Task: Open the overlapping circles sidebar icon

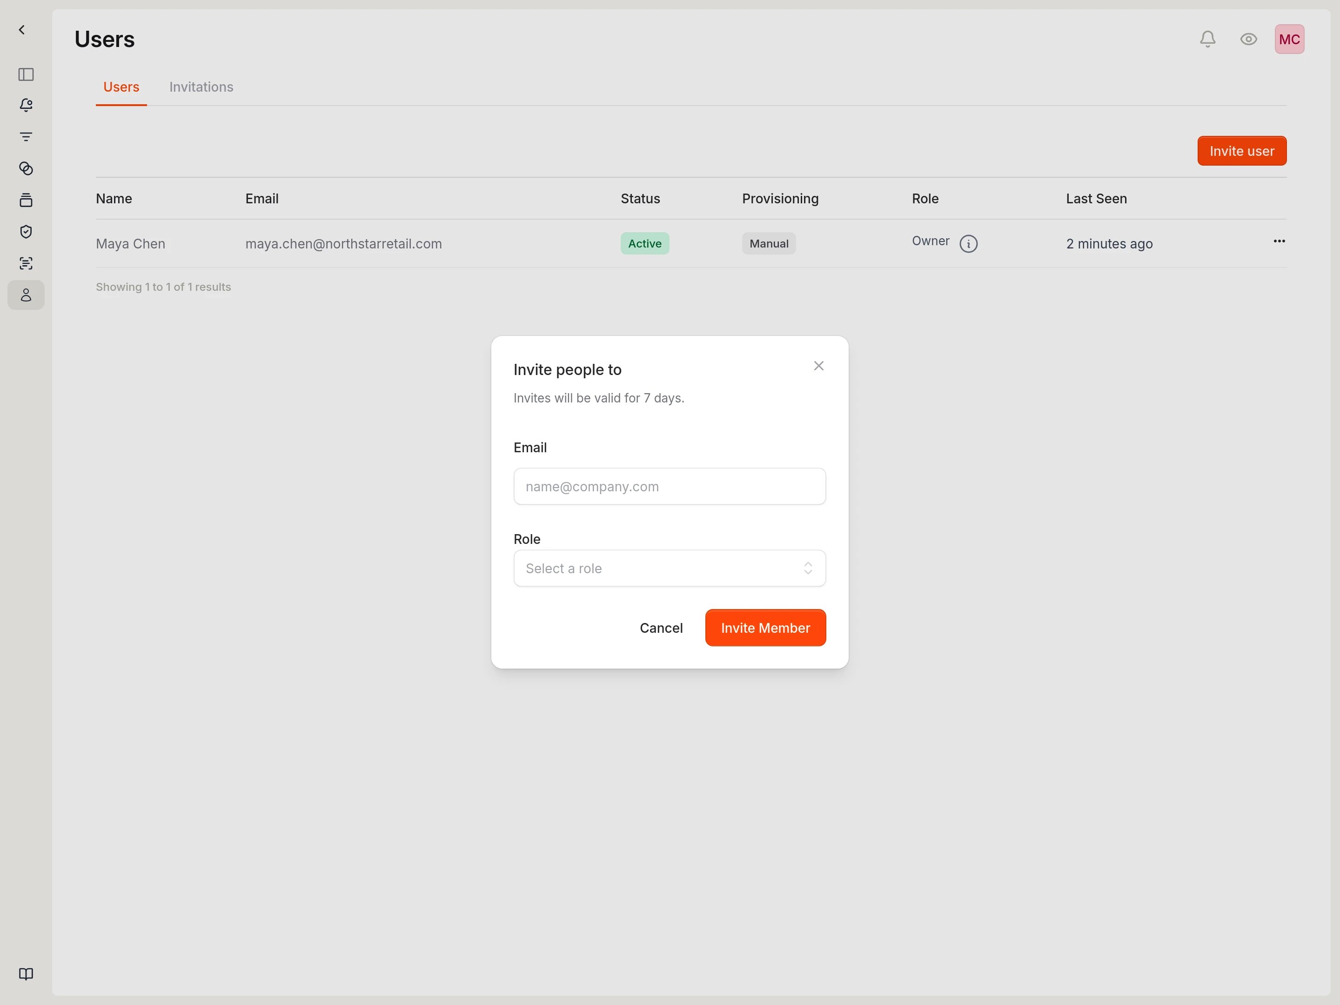Action: [26, 168]
